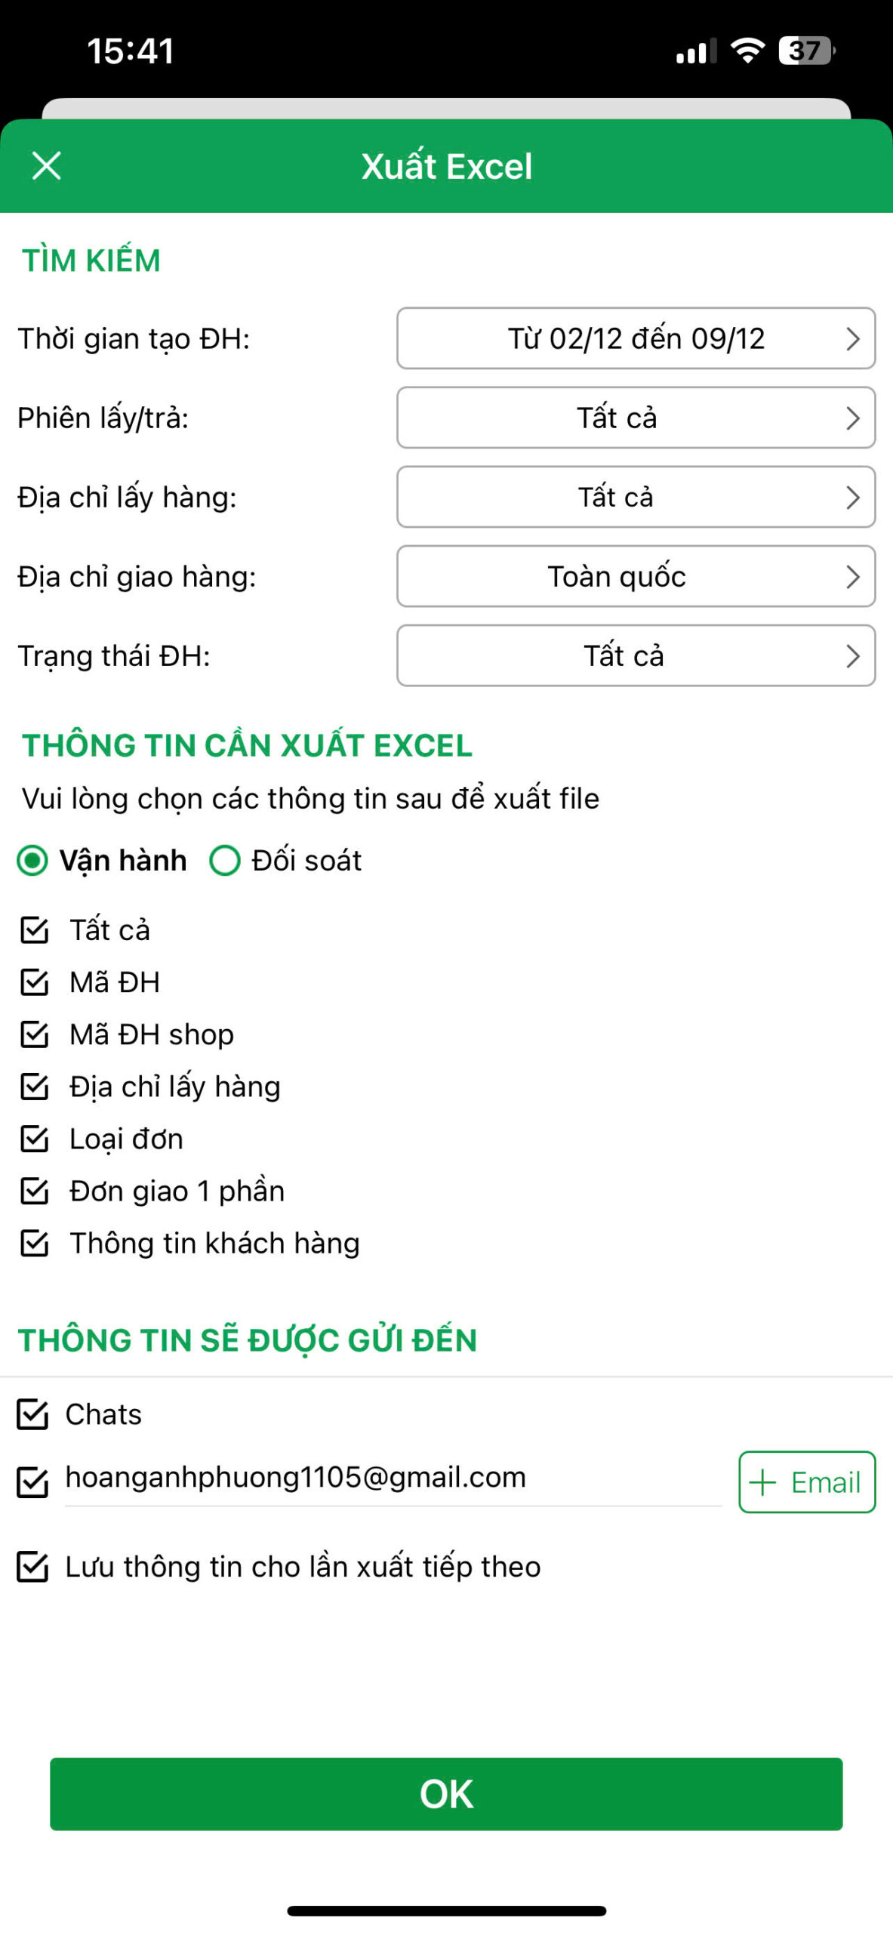Toggle the Mã ĐH shop checkbox

click(x=35, y=1034)
